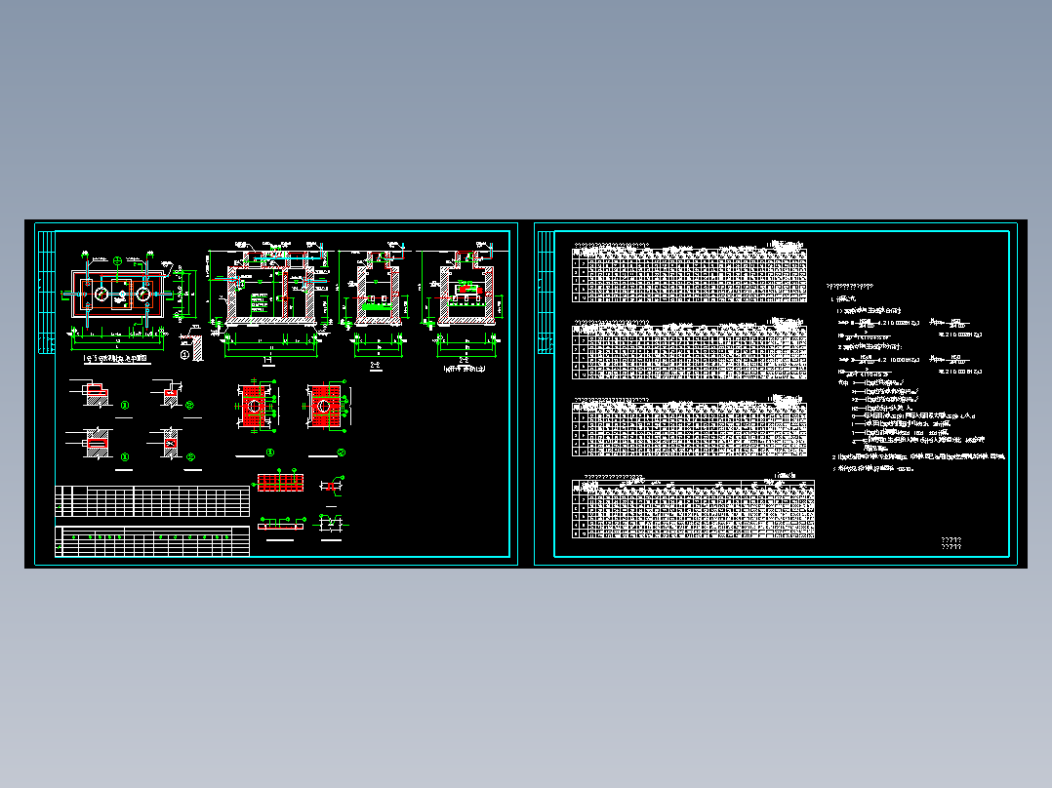The width and height of the screenshot is (1052, 788).
Task: Click the small wall corner detail numbered 1
Action: [192, 344]
